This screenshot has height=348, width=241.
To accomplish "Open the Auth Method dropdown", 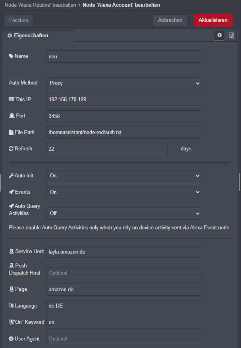I will pos(123,83).
